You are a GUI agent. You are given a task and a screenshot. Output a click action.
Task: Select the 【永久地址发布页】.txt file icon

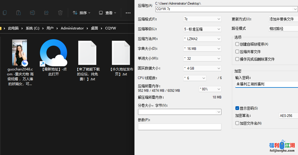pyautogui.click(x=121, y=53)
